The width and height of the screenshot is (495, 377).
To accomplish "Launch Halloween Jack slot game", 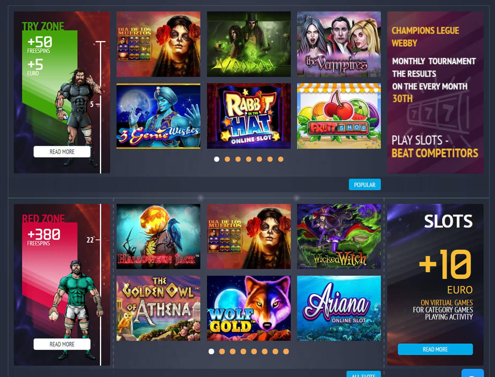I will pos(158,236).
